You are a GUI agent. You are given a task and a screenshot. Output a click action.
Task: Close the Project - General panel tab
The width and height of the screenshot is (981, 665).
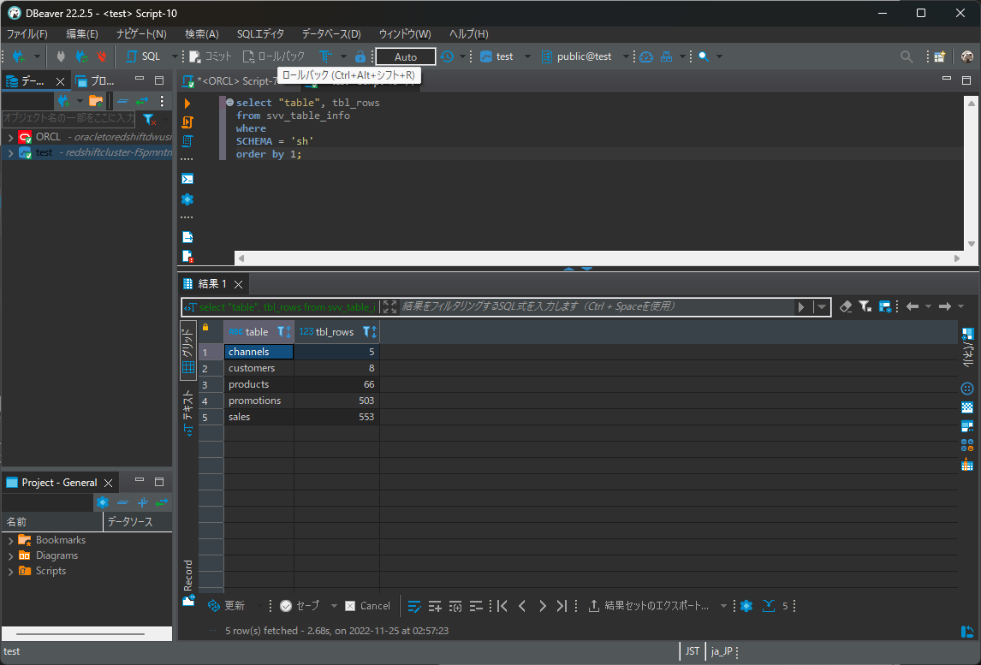[x=108, y=483]
